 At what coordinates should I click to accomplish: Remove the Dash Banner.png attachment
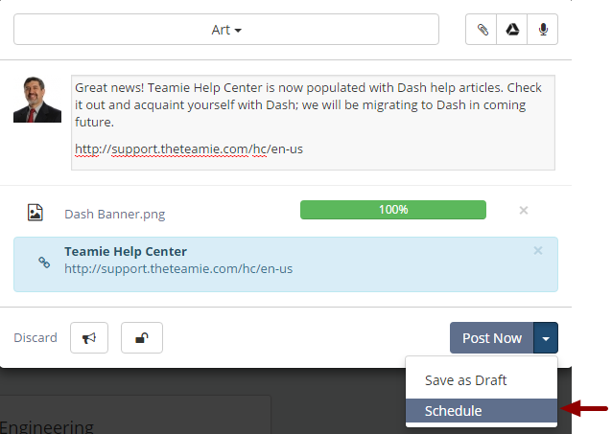(524, 211)
